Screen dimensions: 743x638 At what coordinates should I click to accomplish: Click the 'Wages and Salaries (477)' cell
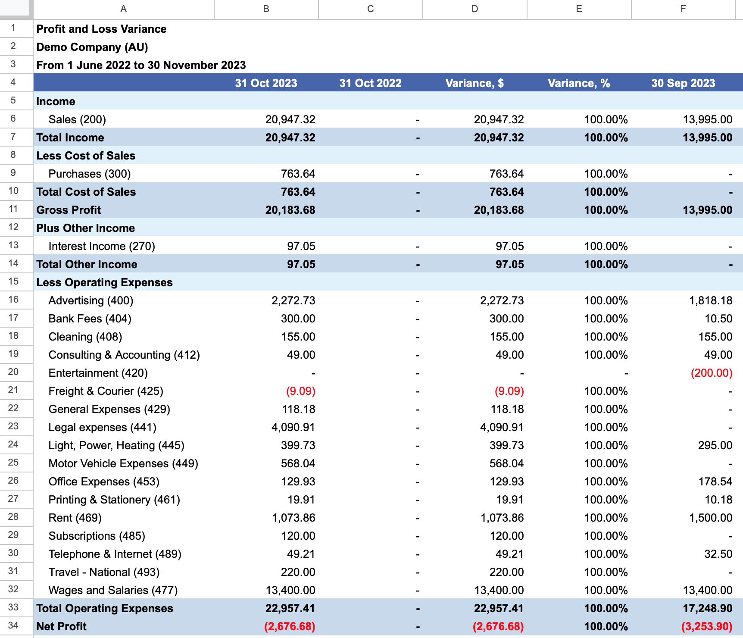pos(124,590)
